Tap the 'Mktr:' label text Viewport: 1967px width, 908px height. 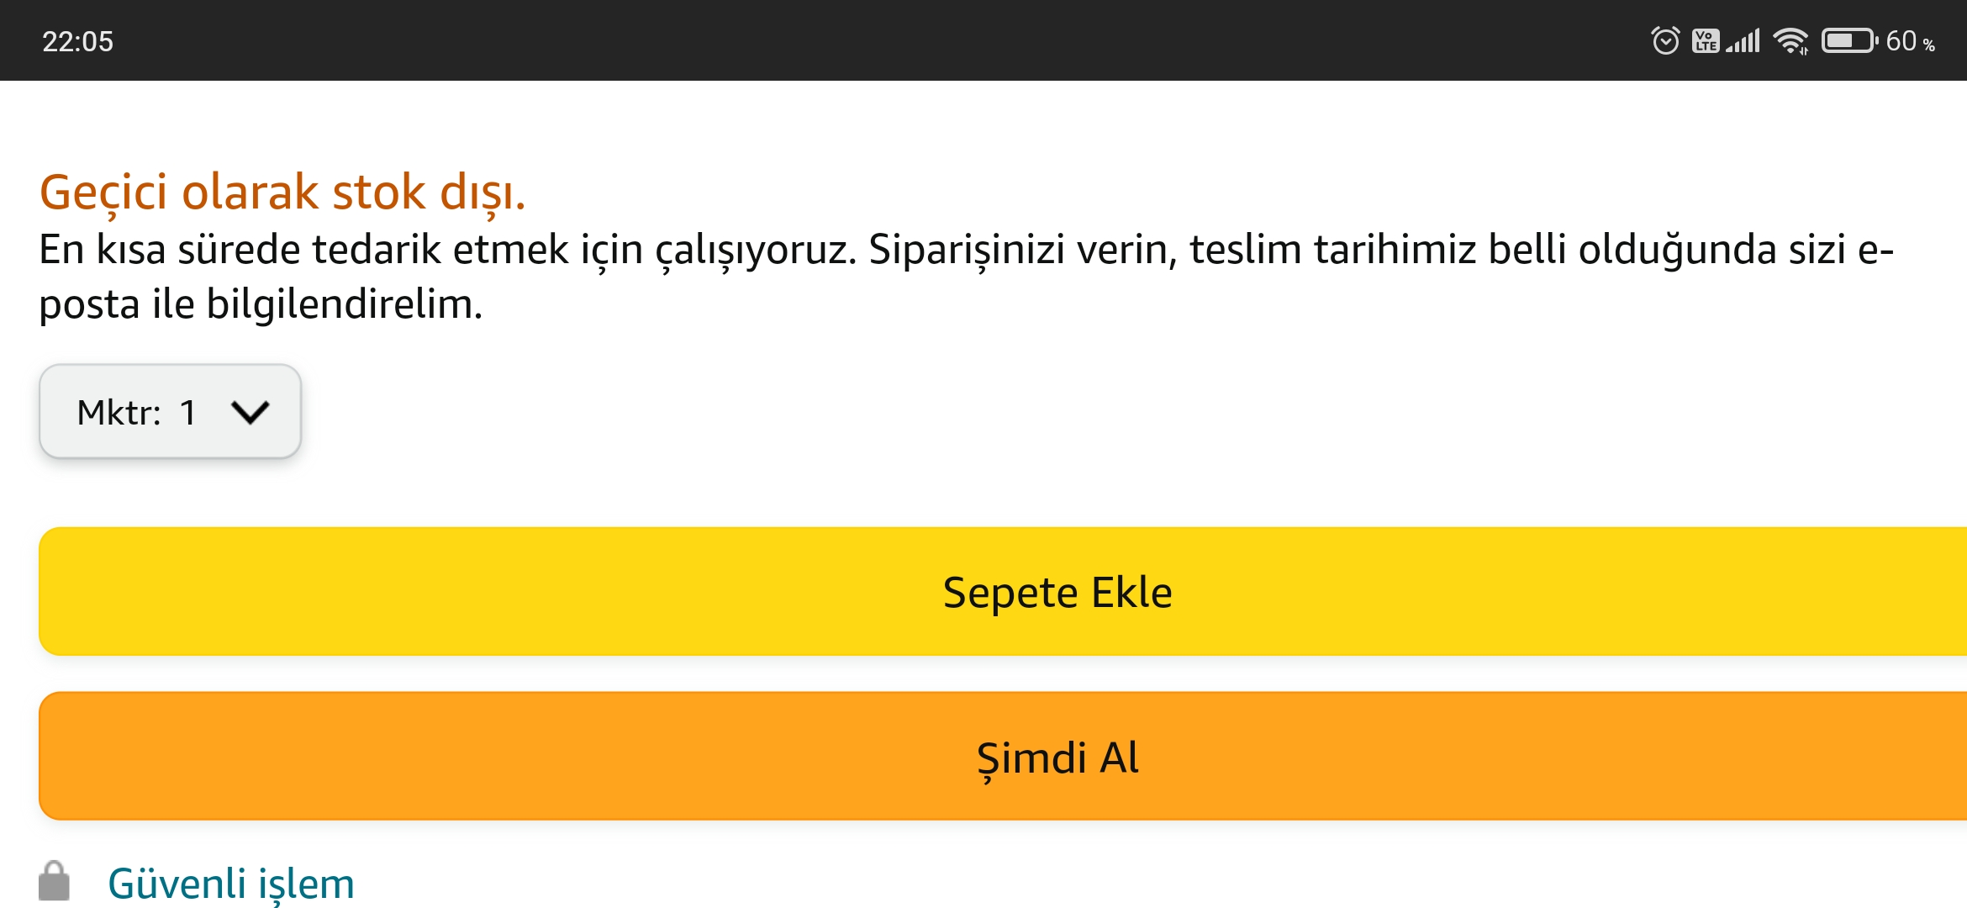[119, 412]
